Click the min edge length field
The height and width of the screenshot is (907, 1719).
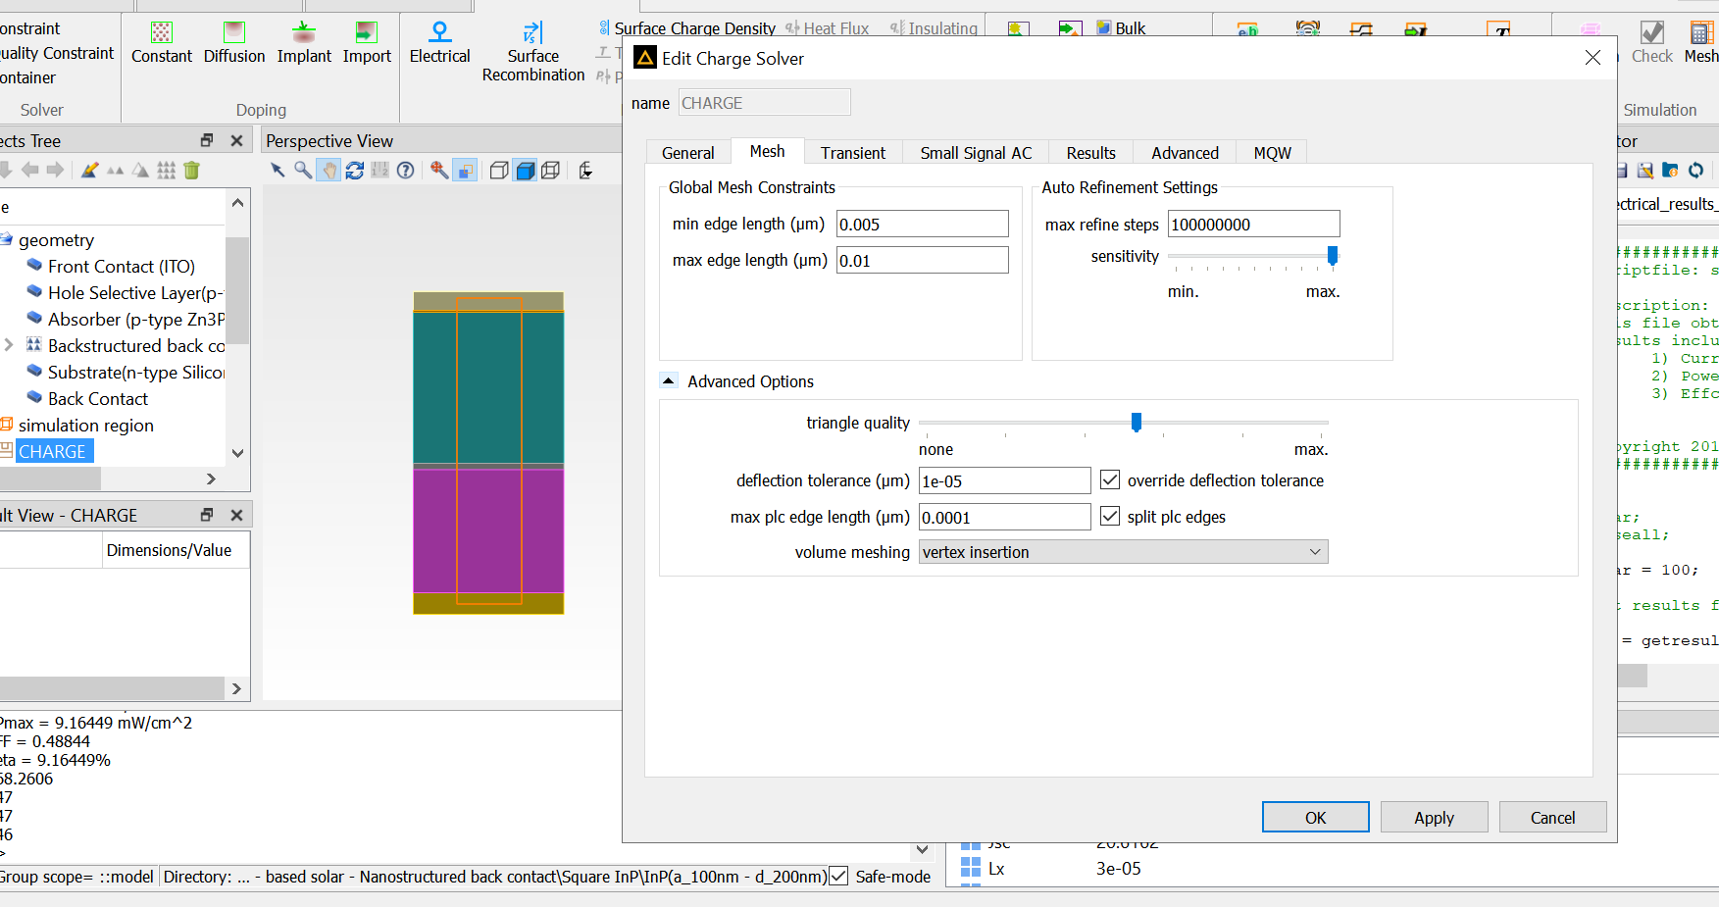pyautogui.click(x=922, y=224)
